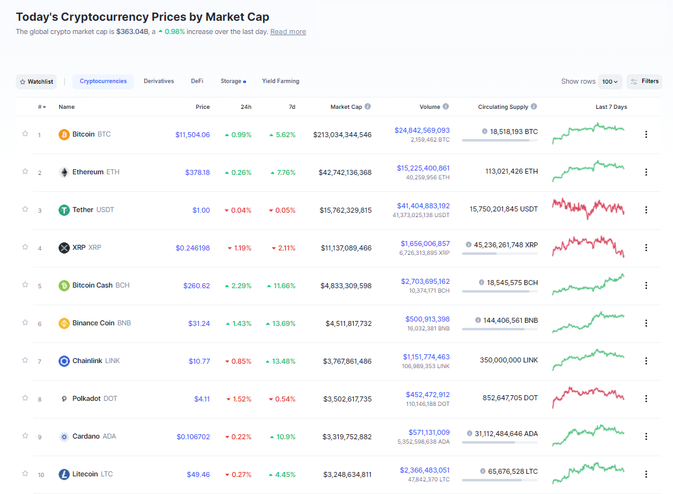Click the Ethereum coin logo icon
Viewport: 673px width, 494px height.
coord(64,172)
